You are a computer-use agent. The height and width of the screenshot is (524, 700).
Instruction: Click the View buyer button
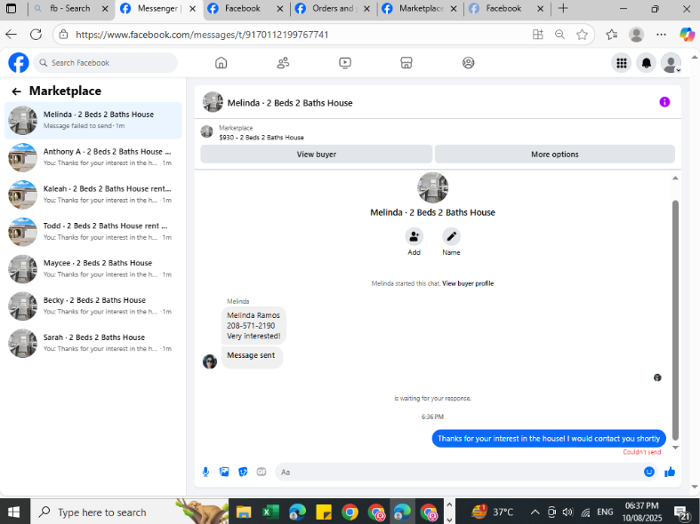click(x=316, y=155)
